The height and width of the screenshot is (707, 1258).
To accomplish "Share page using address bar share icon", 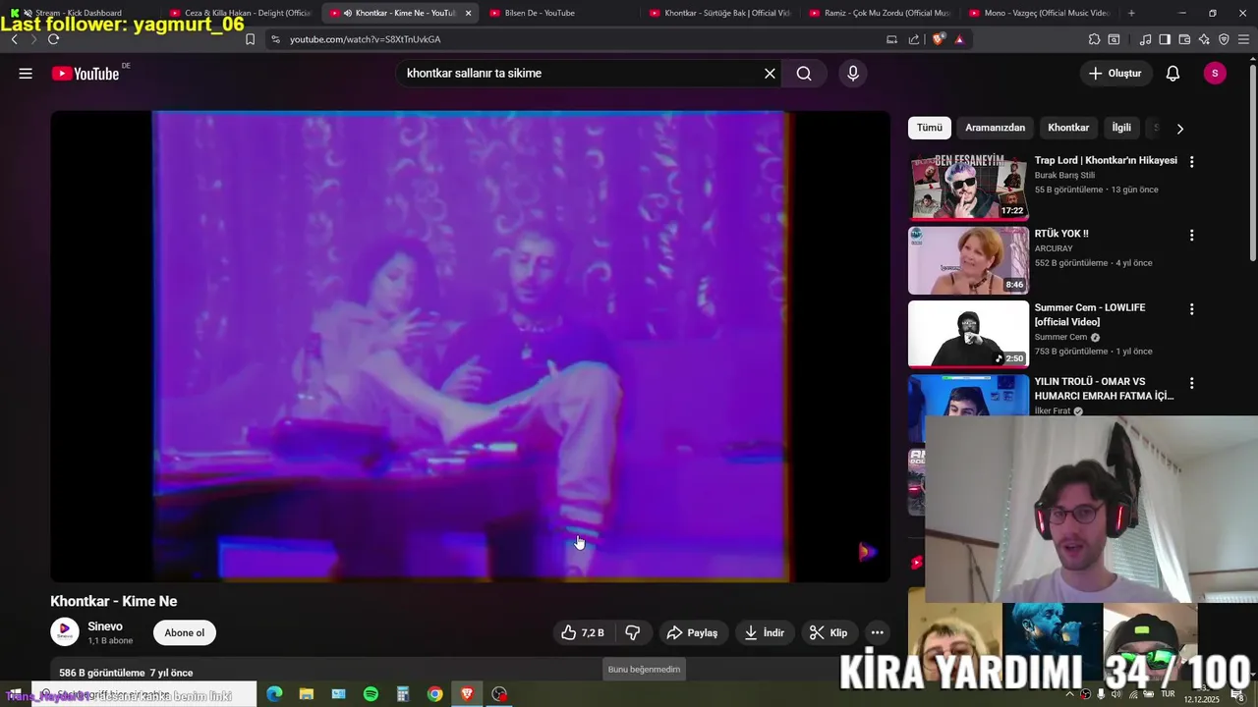I will 914,39.
